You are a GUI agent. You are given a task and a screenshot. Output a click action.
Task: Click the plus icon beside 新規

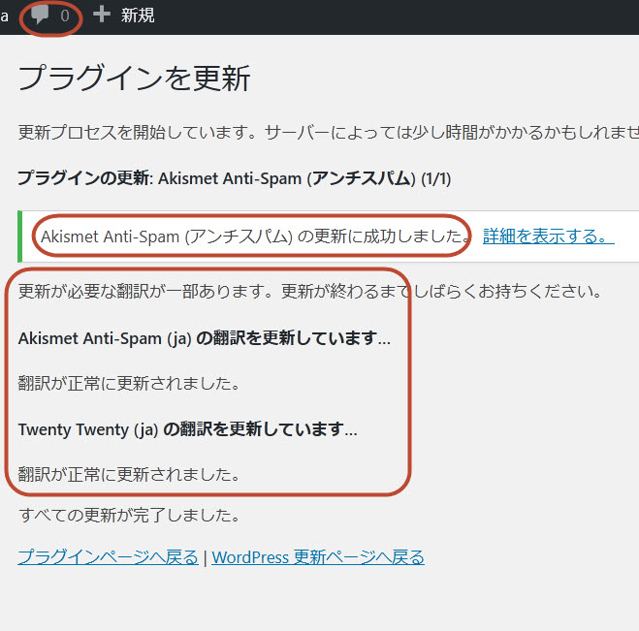(102, 15)
